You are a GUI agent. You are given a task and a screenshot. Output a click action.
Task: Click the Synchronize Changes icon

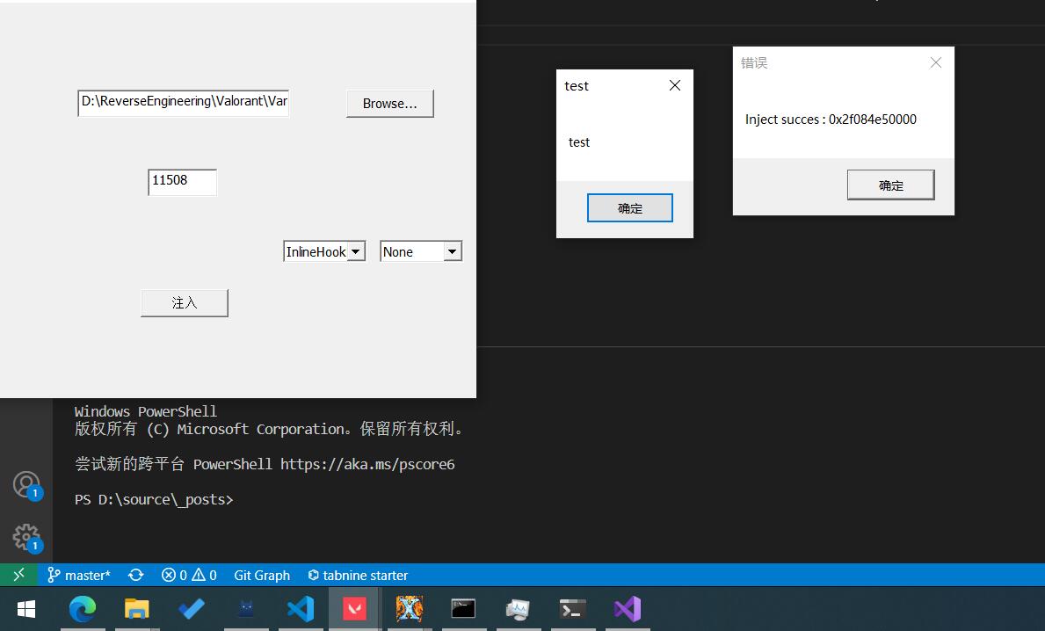pyautogui.click(x=135, y=575)
